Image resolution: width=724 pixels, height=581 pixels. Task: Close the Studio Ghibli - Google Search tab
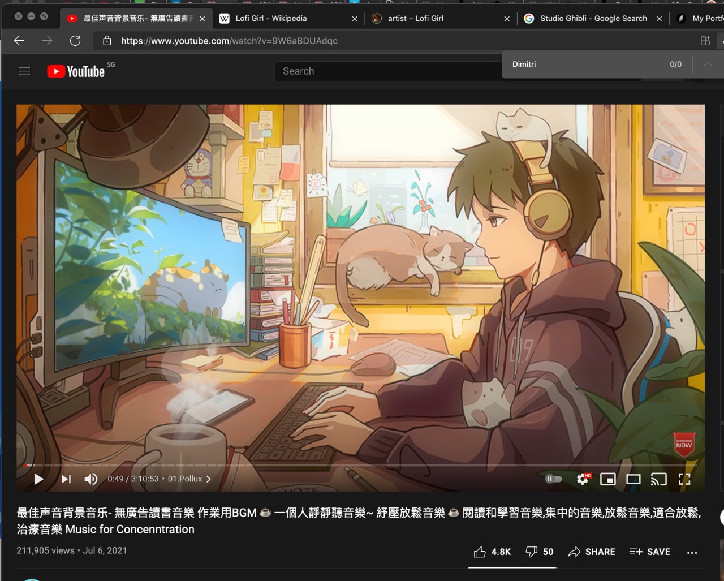pyautogui.click(x=659, y=19)
